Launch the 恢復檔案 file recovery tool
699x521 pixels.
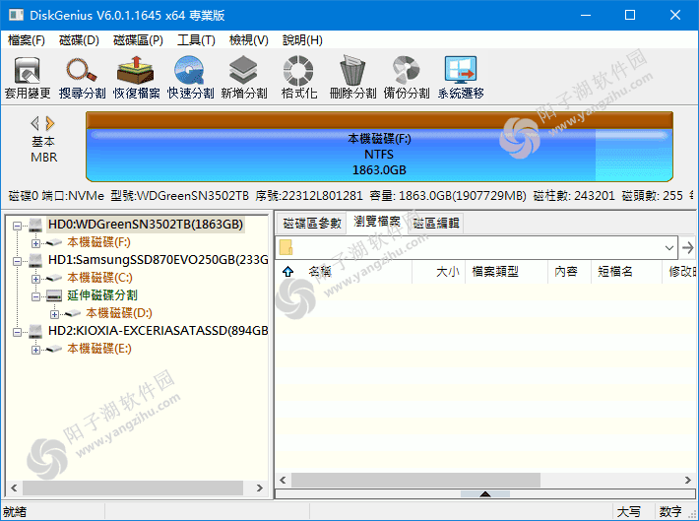coord(137,77)
